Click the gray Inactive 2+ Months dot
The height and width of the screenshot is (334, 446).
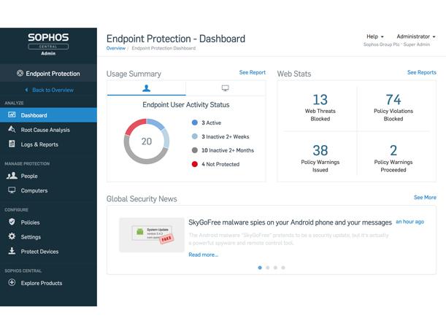[195, 150]
